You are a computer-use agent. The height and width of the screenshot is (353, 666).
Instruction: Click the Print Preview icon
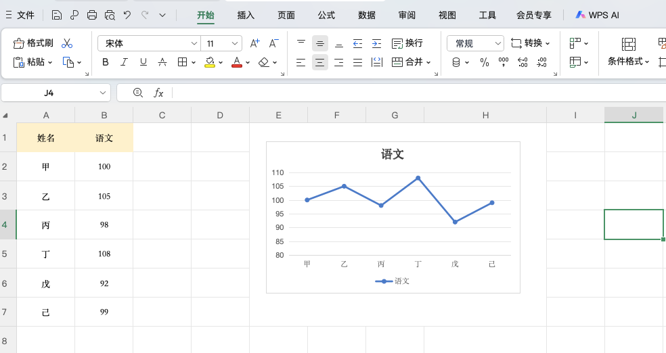pos(110,16)
